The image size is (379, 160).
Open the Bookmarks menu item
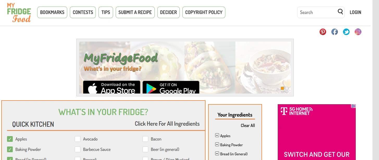click(52, 12)
